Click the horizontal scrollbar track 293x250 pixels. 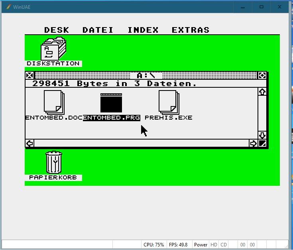142,143
